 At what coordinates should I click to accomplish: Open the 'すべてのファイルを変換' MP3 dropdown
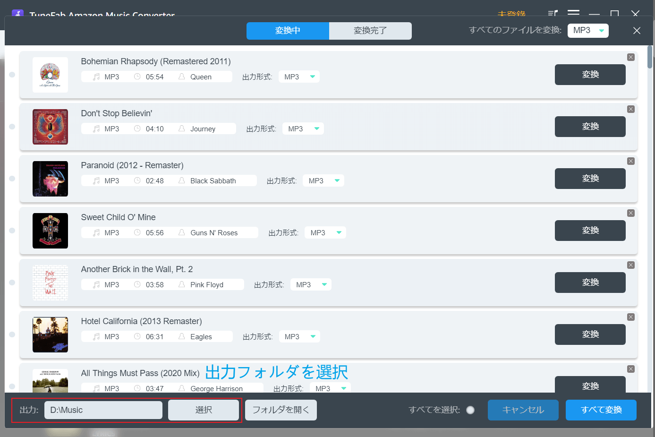tap(588, 31)
